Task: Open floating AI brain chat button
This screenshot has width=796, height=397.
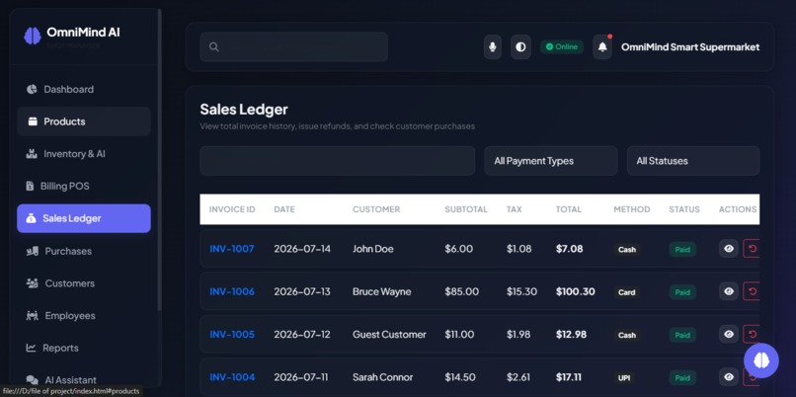Action: pos(761,360)
